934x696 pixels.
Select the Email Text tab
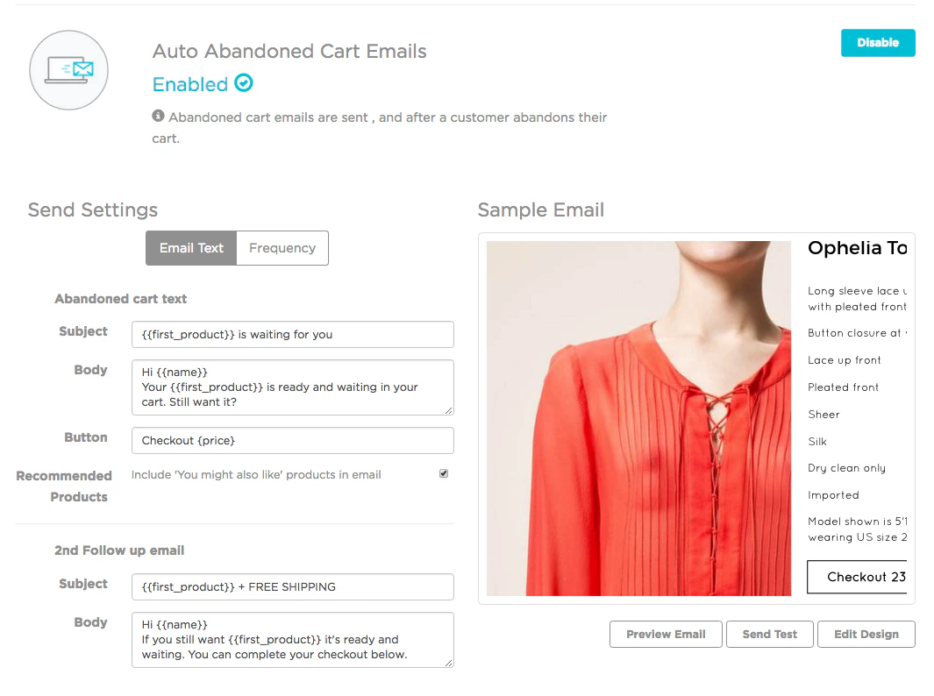(x=190, y=248)
